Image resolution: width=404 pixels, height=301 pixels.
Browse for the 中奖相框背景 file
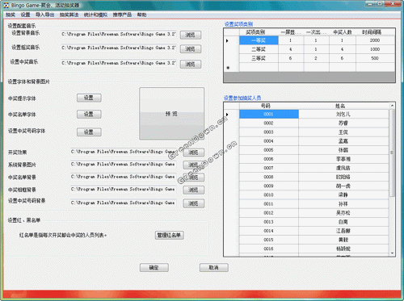pos(194,190)
